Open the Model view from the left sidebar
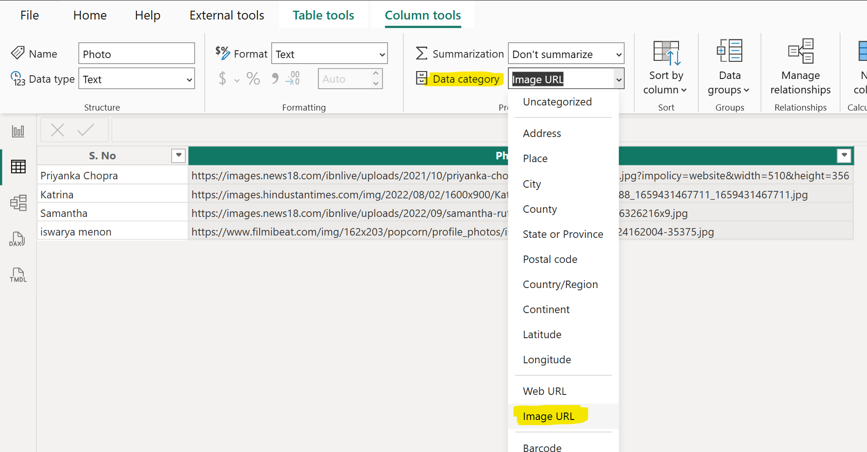Screen dimensions: 867x452 [18, 203]
